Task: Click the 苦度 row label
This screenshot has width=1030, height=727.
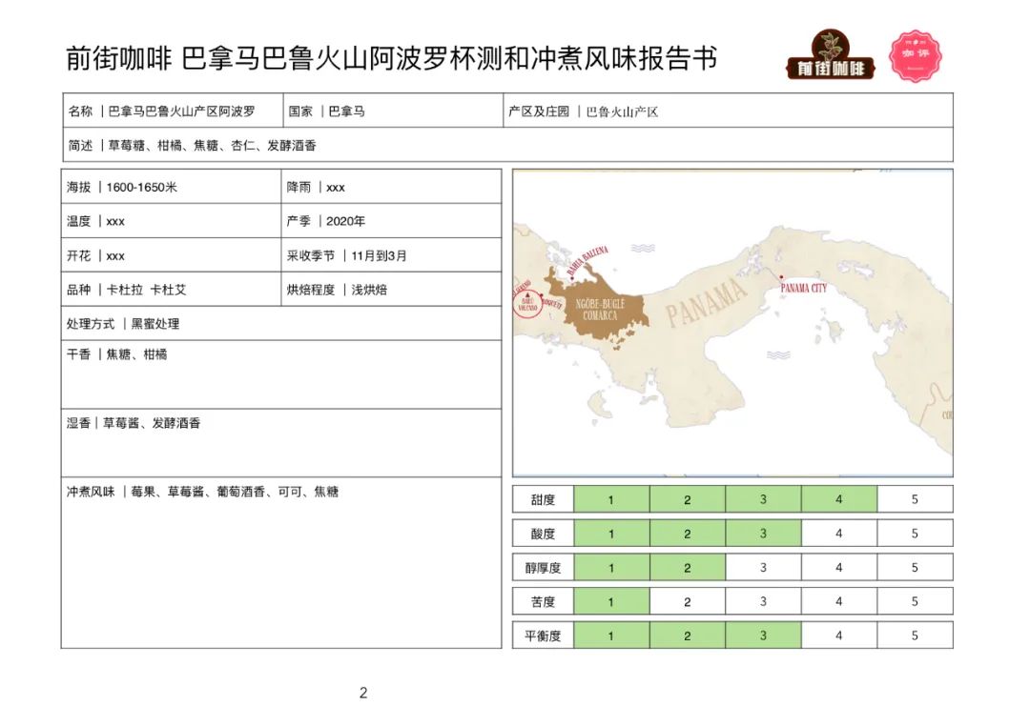Action: click(544, 601)
